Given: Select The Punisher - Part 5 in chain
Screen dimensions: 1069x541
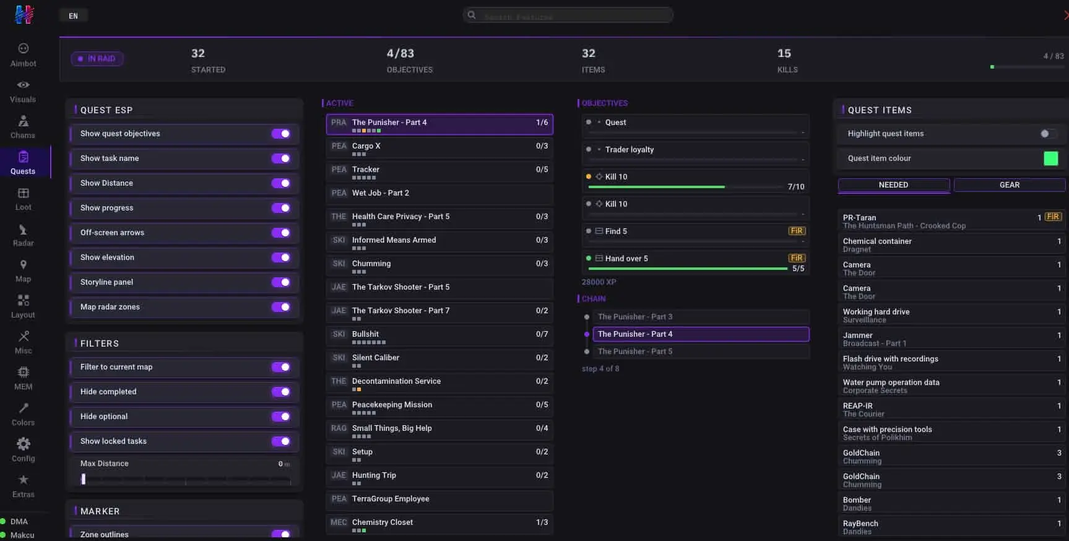Looking at the screenshot, I should [701, 352].
